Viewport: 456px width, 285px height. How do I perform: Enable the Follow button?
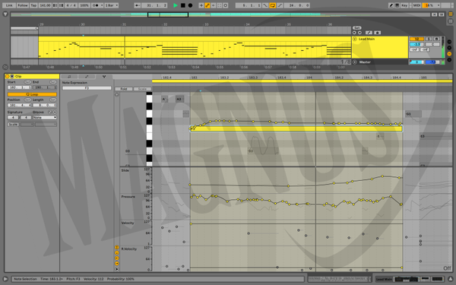click(22, 5)
